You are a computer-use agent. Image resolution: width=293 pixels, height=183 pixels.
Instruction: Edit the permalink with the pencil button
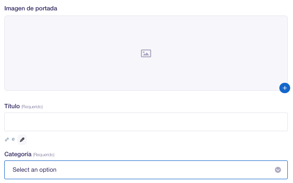click(22, 140)
